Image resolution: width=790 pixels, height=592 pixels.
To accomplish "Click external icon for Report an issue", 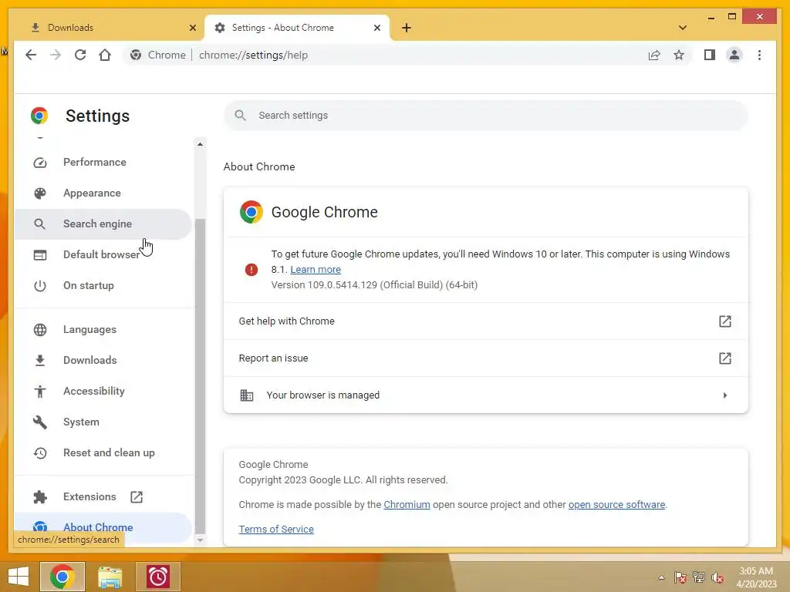I will (725, 358).
